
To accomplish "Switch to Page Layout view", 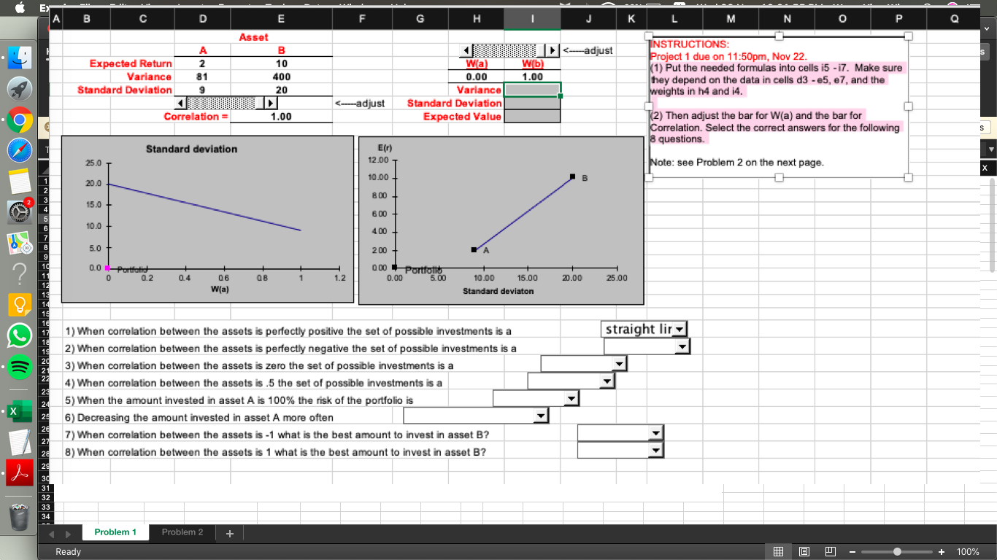I will 804,552.
